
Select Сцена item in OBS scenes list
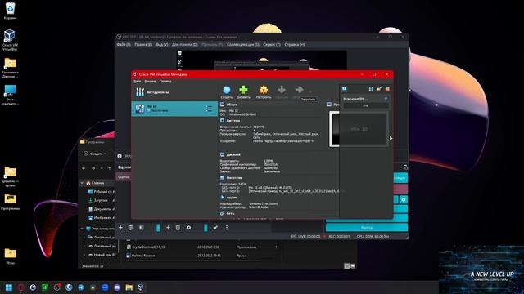click(x=124, y=177)
